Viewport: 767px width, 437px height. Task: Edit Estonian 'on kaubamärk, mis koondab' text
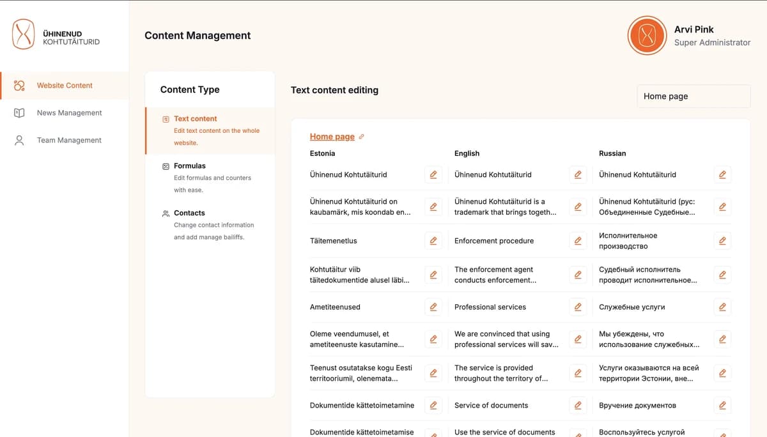(x=433, y=206)
